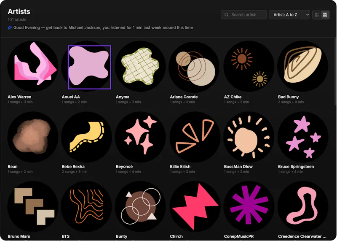Open Chirch's red zigzag artwork

(x=195, y=206)
